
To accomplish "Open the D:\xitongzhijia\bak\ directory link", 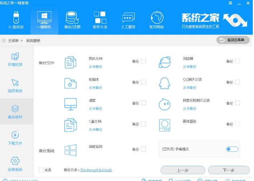I will (96, 170).
